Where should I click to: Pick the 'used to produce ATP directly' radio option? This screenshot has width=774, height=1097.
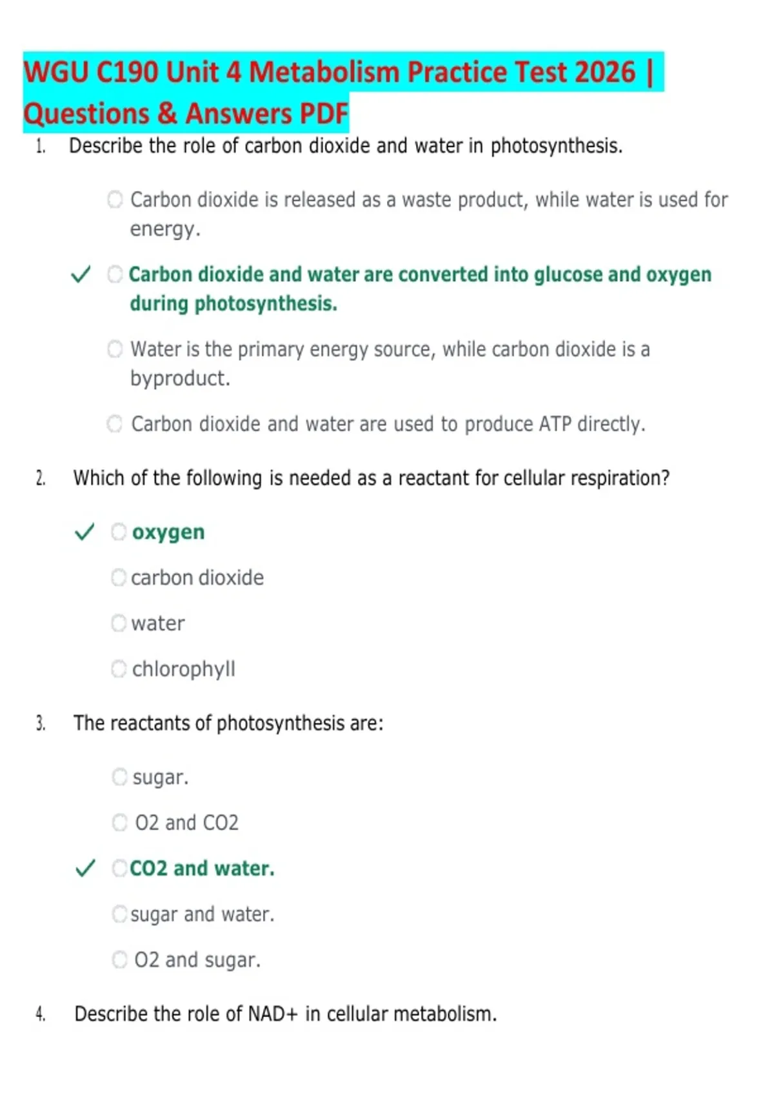(x=114, y=424)
